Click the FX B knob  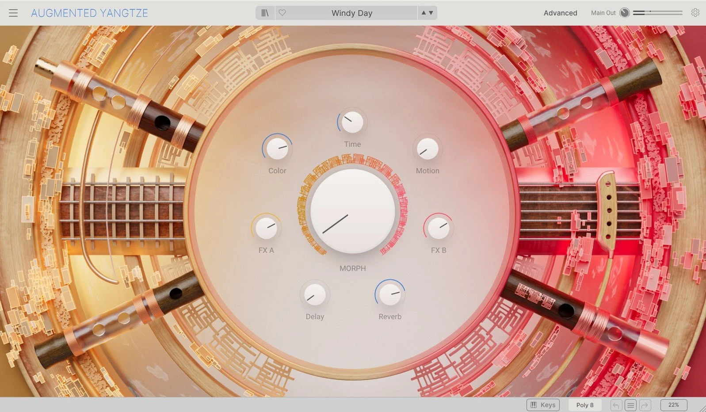(x=439, y=229)
